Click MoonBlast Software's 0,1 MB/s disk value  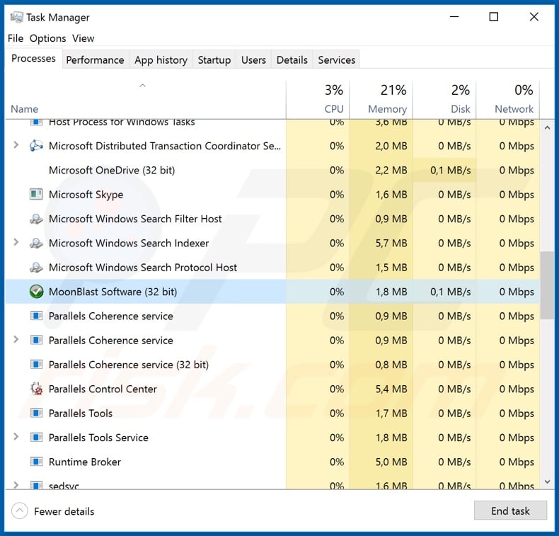click(x=450, y=292)
